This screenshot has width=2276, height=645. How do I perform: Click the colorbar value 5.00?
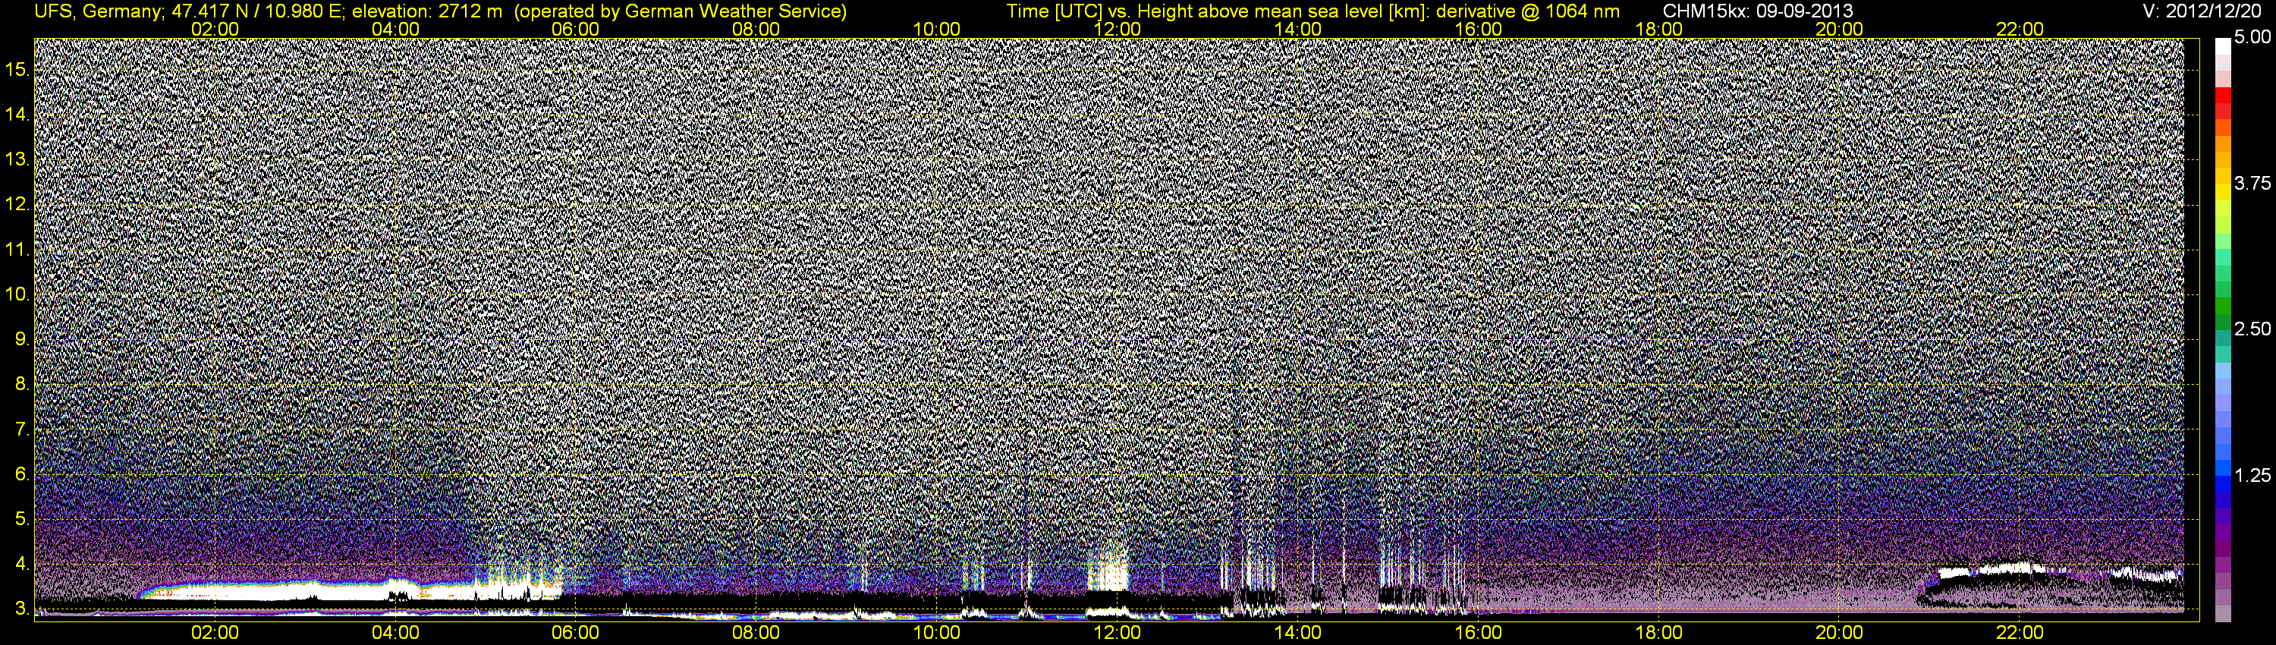pyautogui.click(x=2252, y=38)
